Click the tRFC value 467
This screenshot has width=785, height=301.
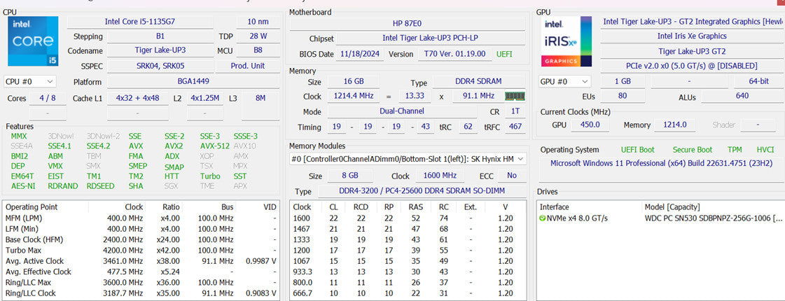point(515,127)
